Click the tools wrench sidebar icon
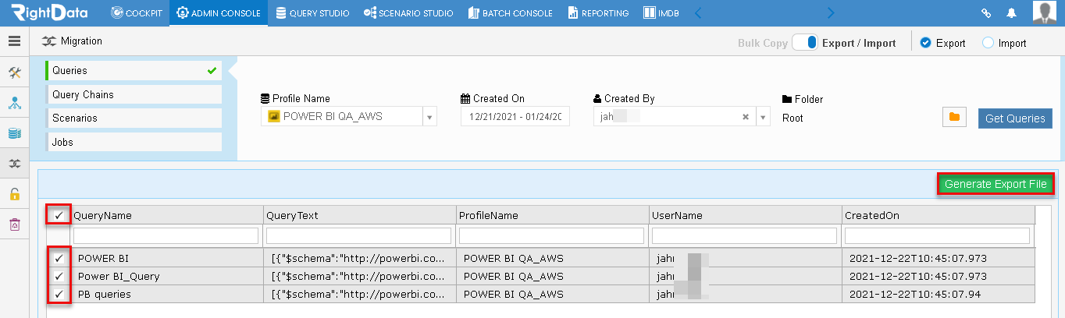Image resolution: width=1065 pixels, height=318 pixels. pyautogui.click(x=14, y=72)
